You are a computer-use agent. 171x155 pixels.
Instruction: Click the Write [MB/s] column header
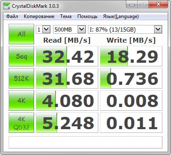coord(131,40)
